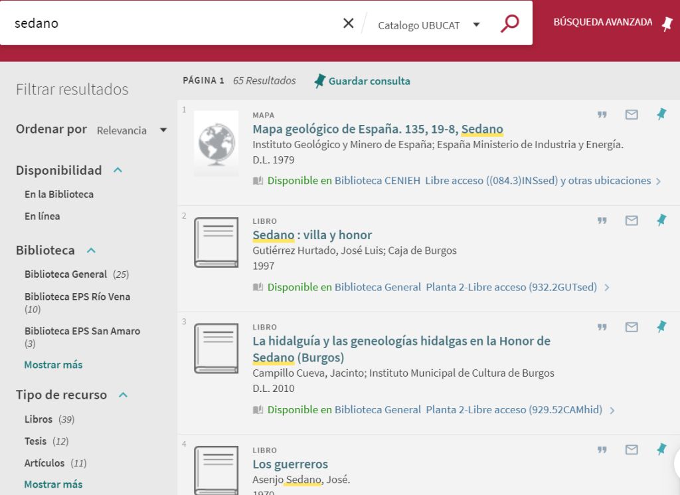Pin the La hidalguía y las geneologías record
The height and width of the screenshot is (495, 680).
click(x=661, y=327)
